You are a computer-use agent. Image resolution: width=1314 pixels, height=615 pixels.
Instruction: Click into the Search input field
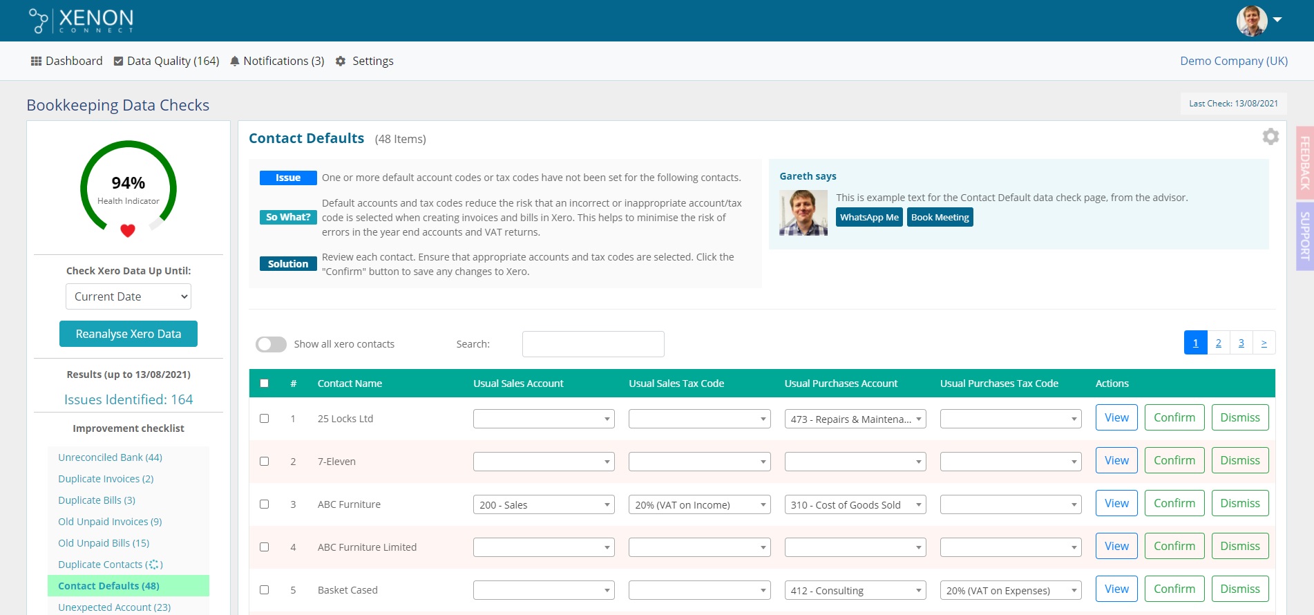[x=593, y=344]
